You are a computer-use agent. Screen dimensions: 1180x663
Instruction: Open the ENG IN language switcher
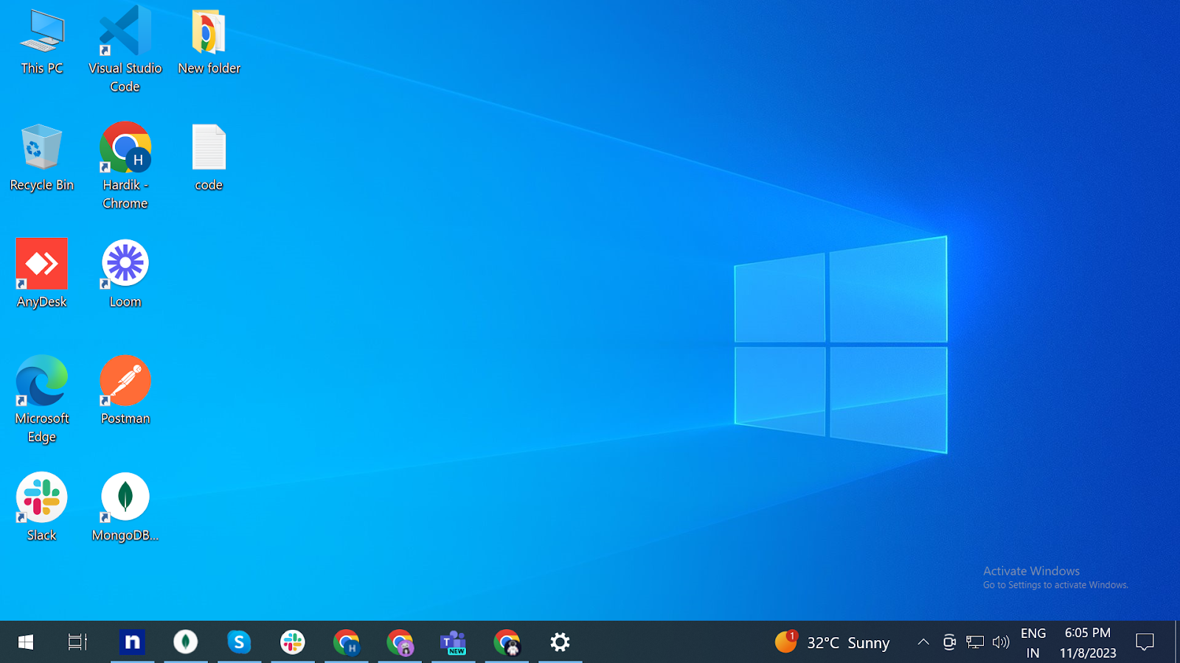click(1033, 642)
